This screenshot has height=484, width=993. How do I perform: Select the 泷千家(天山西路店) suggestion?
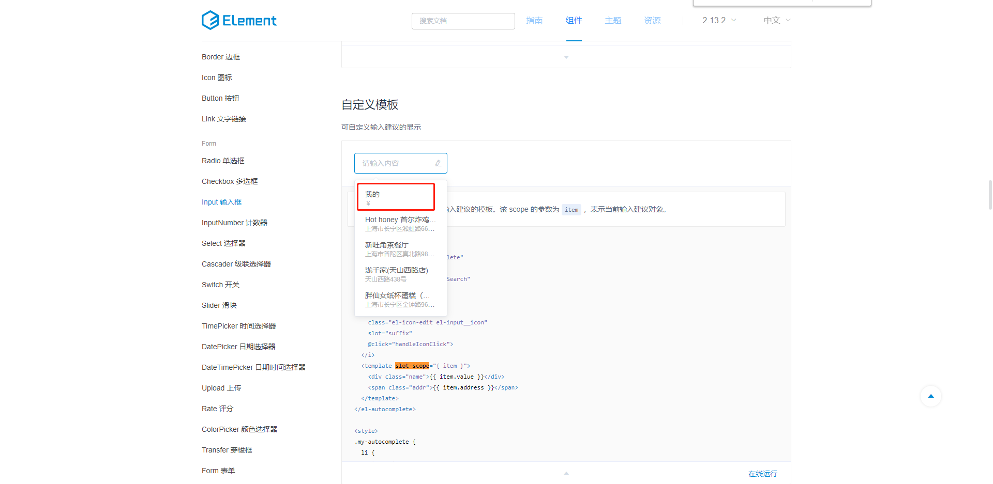tap(401, 274)
